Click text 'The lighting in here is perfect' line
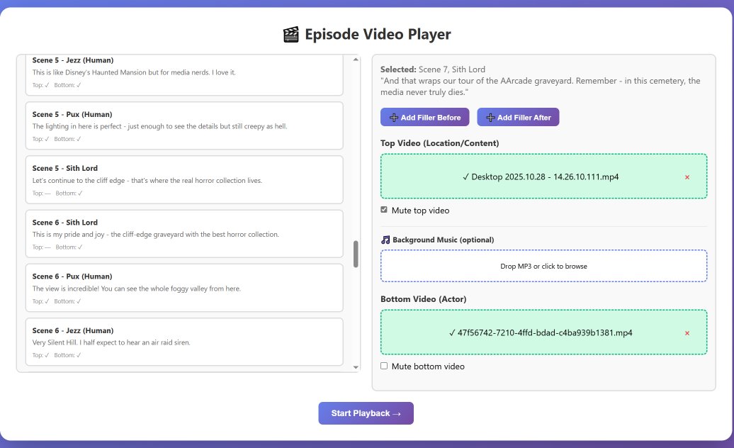This screenshot has height=448, width=734. (159, 126)
